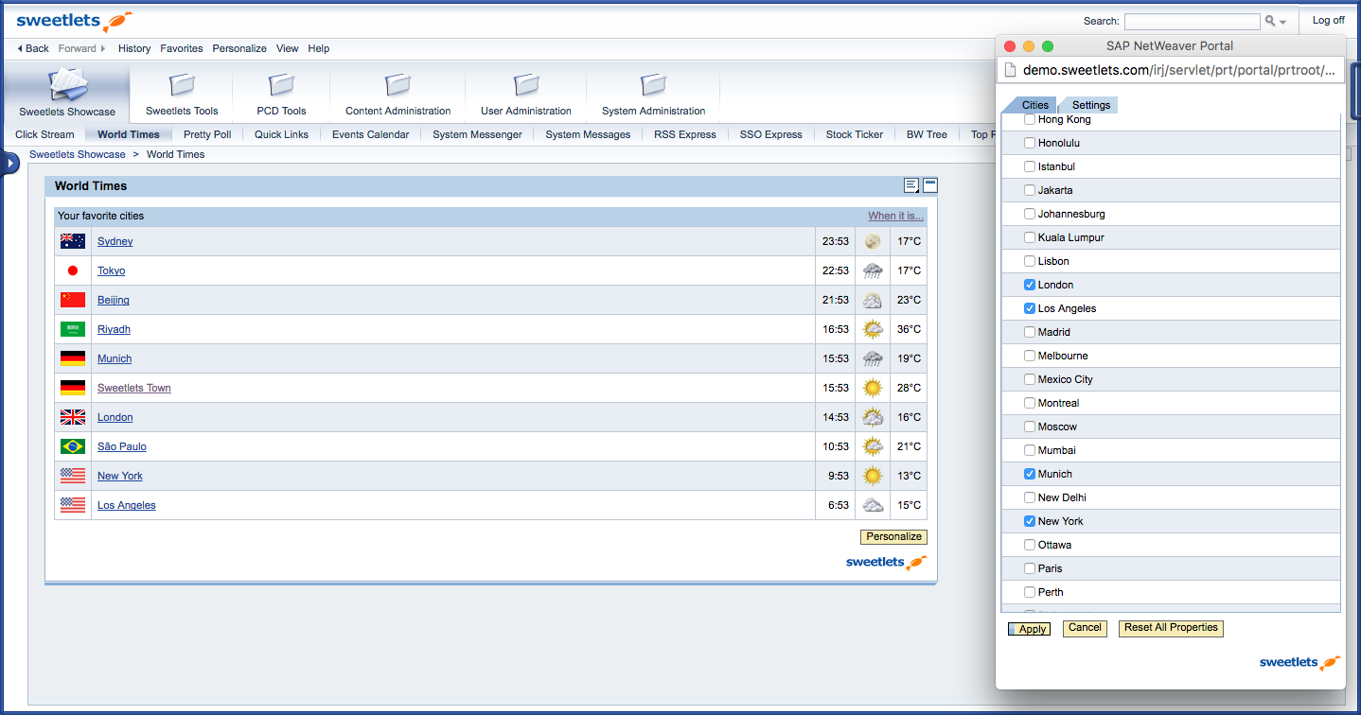The width and height of the screenshot is (1361, 715).
Task: Click the Sweetlets logo in header
Action: tap(75, 21)
